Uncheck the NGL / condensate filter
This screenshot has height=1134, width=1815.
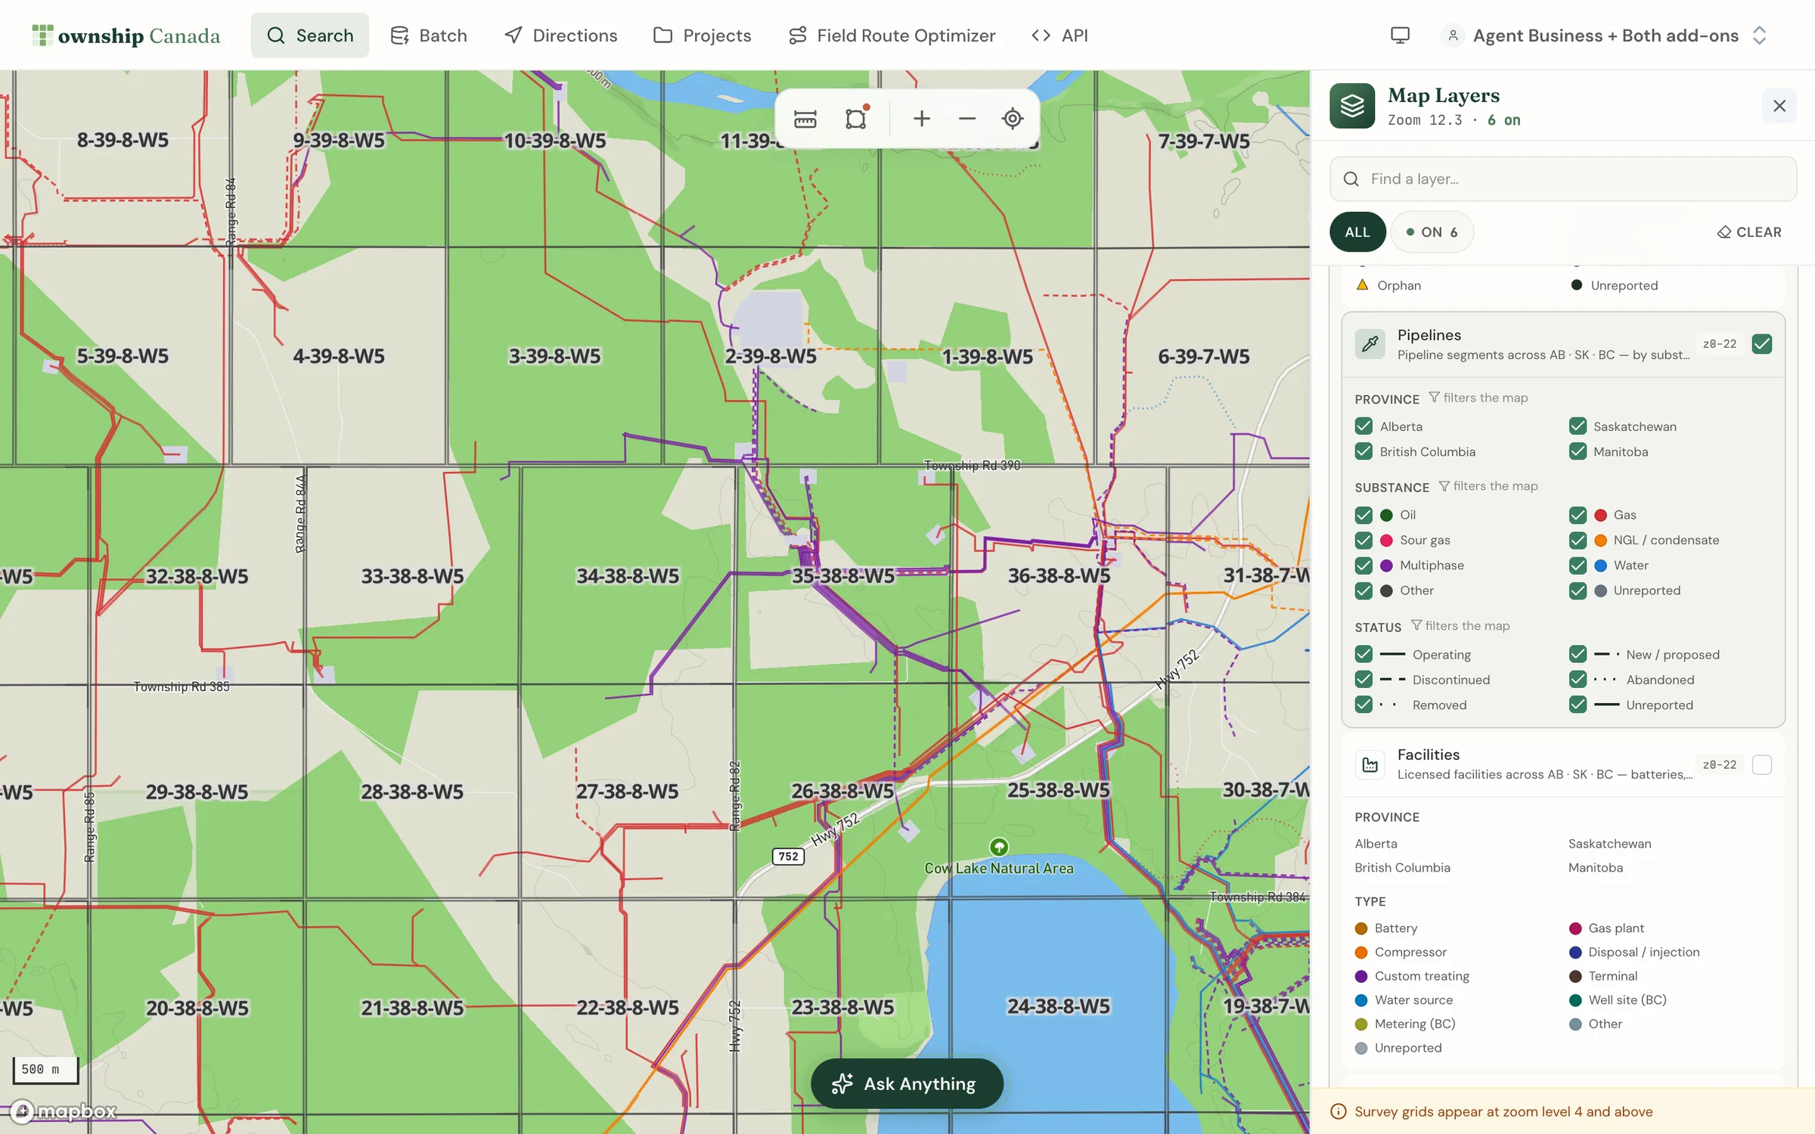tap(1578, 541)
